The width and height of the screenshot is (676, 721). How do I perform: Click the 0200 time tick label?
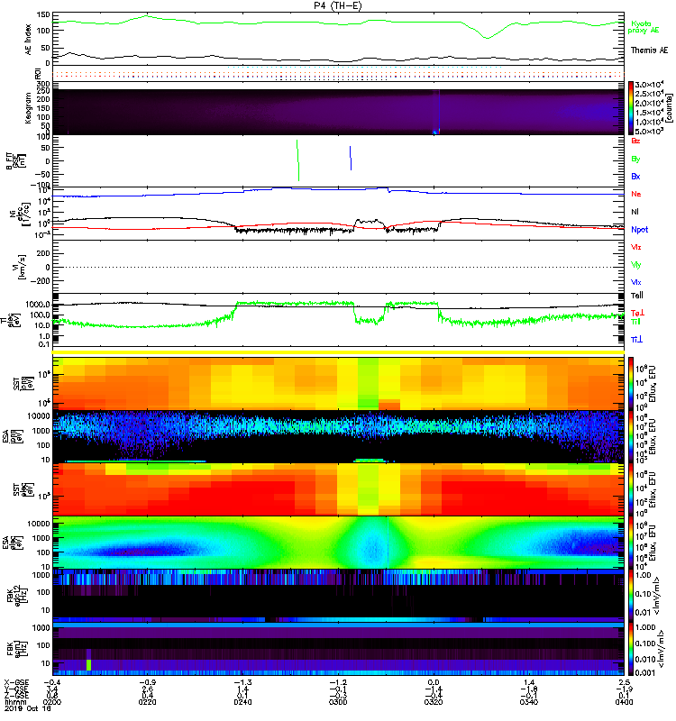pyautogui.click(x=52, y=702)
